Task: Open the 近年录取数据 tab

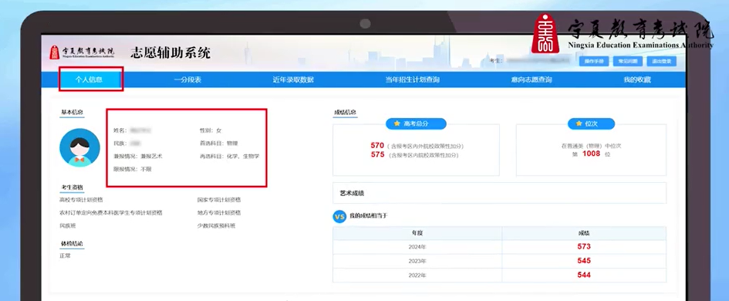Action: (293, 79)
